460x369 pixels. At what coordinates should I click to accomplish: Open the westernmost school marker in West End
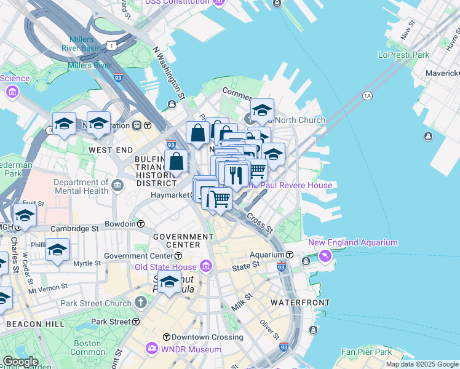(64, 124)
